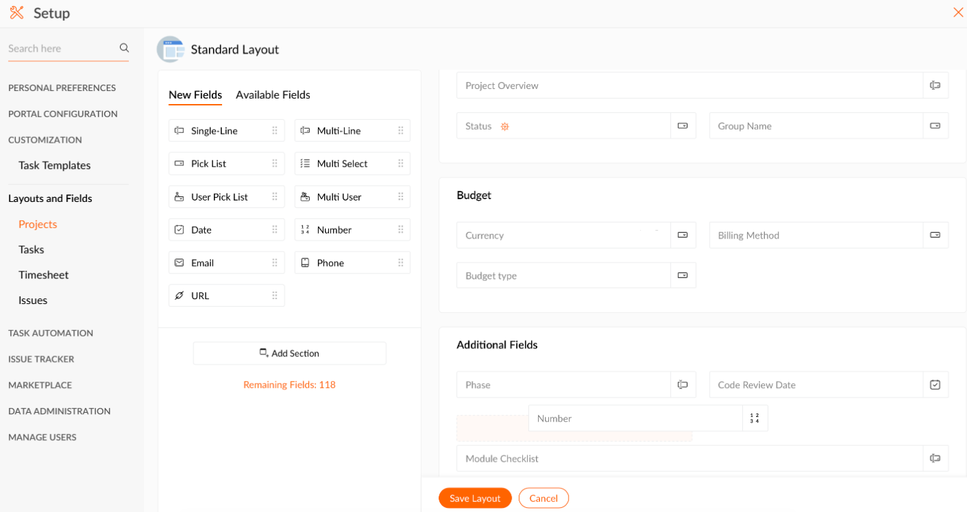Open Tasks layout settings
This screenshot has width=967, height=512.
(31, 249)
